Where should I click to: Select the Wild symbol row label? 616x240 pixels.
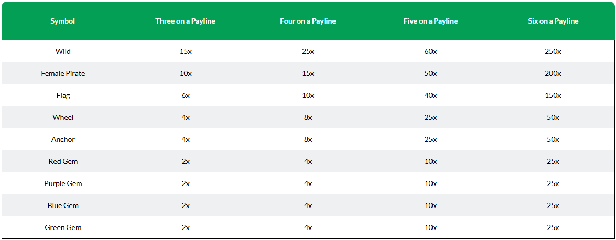click(63, 51)
